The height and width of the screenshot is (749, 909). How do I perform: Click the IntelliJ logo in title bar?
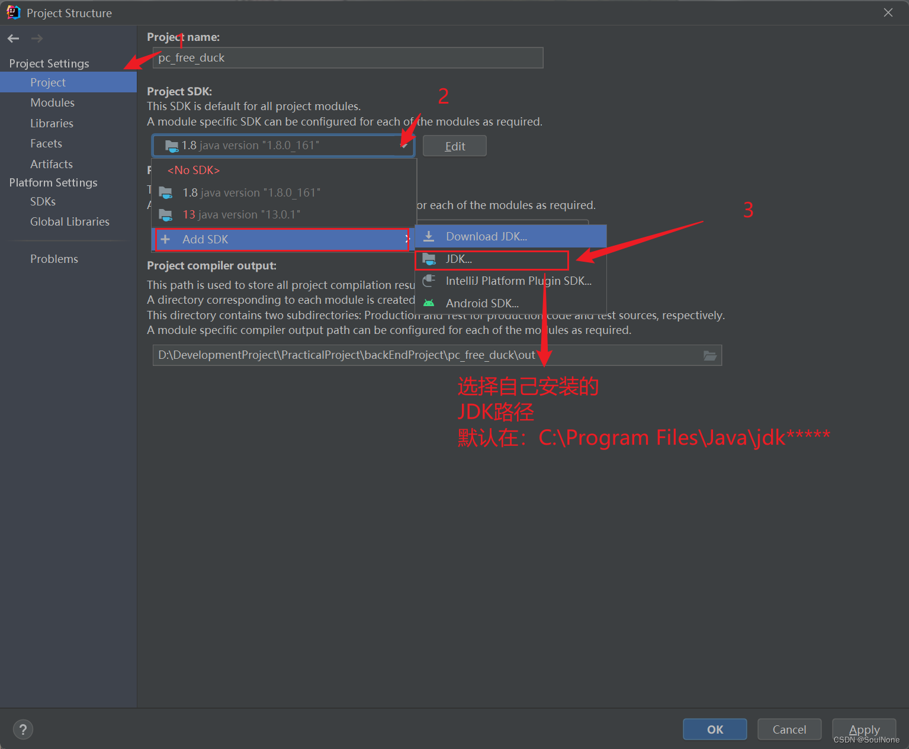13,12
